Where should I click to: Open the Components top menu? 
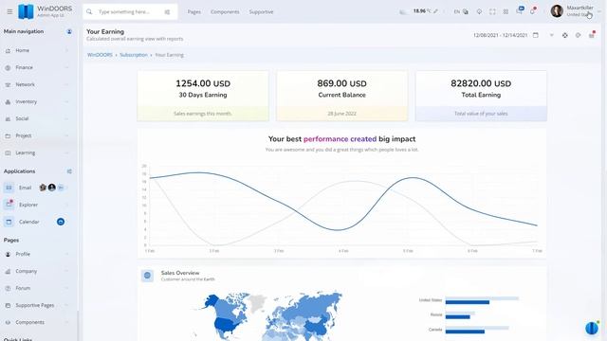[x=225, y=12]
